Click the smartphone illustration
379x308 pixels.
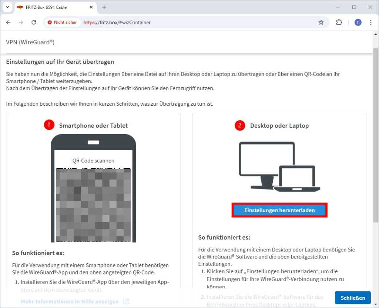pyautogui.click(x=93, y=189)
